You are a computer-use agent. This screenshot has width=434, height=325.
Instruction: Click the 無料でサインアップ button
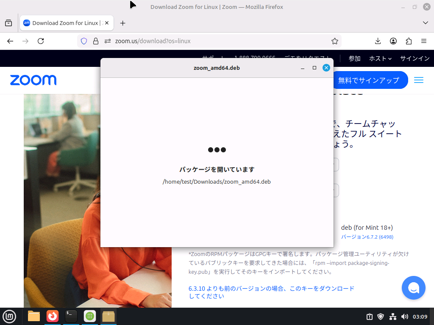click(x=370, y=80)
